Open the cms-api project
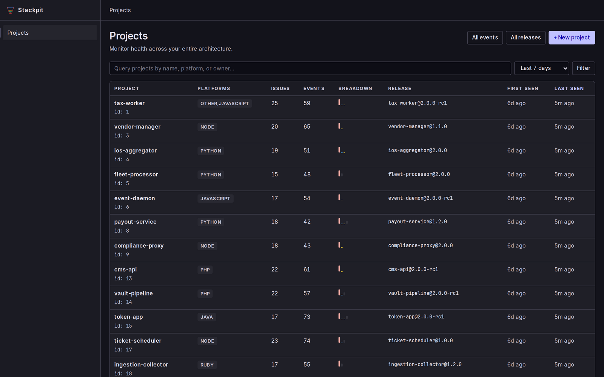The width and height of the screenshot is (604, 377). tap(125, 270)
